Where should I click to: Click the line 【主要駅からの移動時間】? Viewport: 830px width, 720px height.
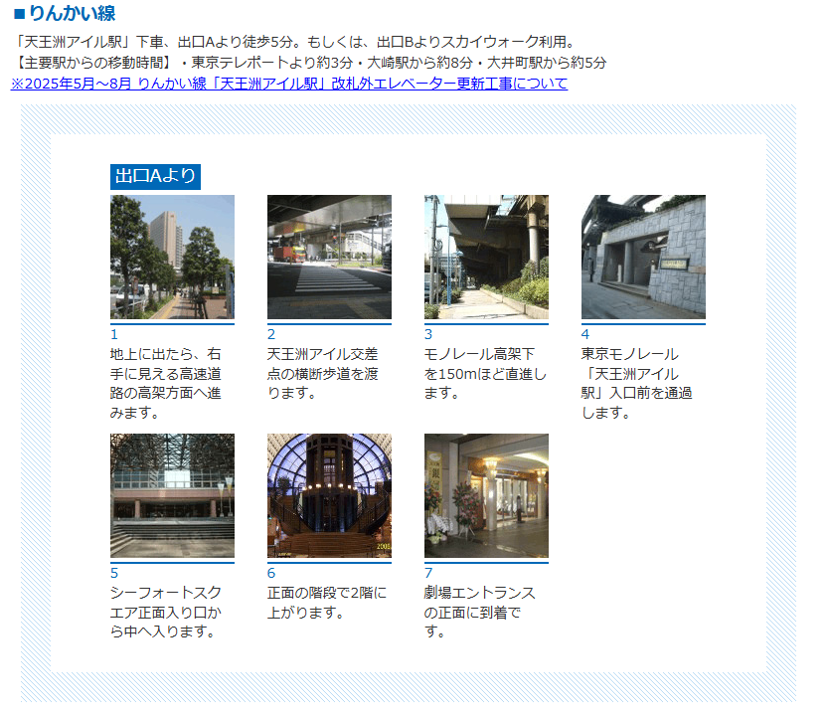[309, 63]
